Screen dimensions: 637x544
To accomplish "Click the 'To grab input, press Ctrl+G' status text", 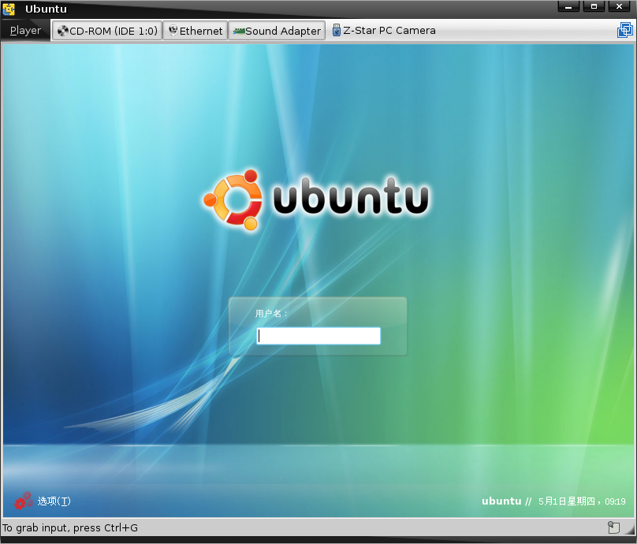I will 70,527.
